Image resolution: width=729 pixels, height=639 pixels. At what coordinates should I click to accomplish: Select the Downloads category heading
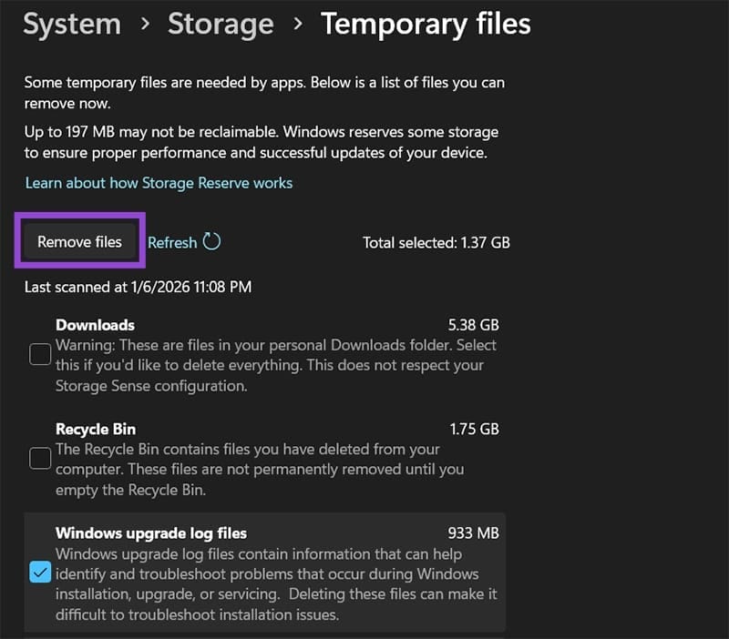95,325
